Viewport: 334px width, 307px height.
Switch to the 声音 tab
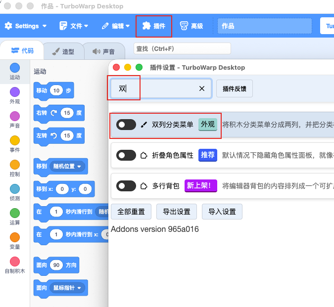[x=104, y=51]
